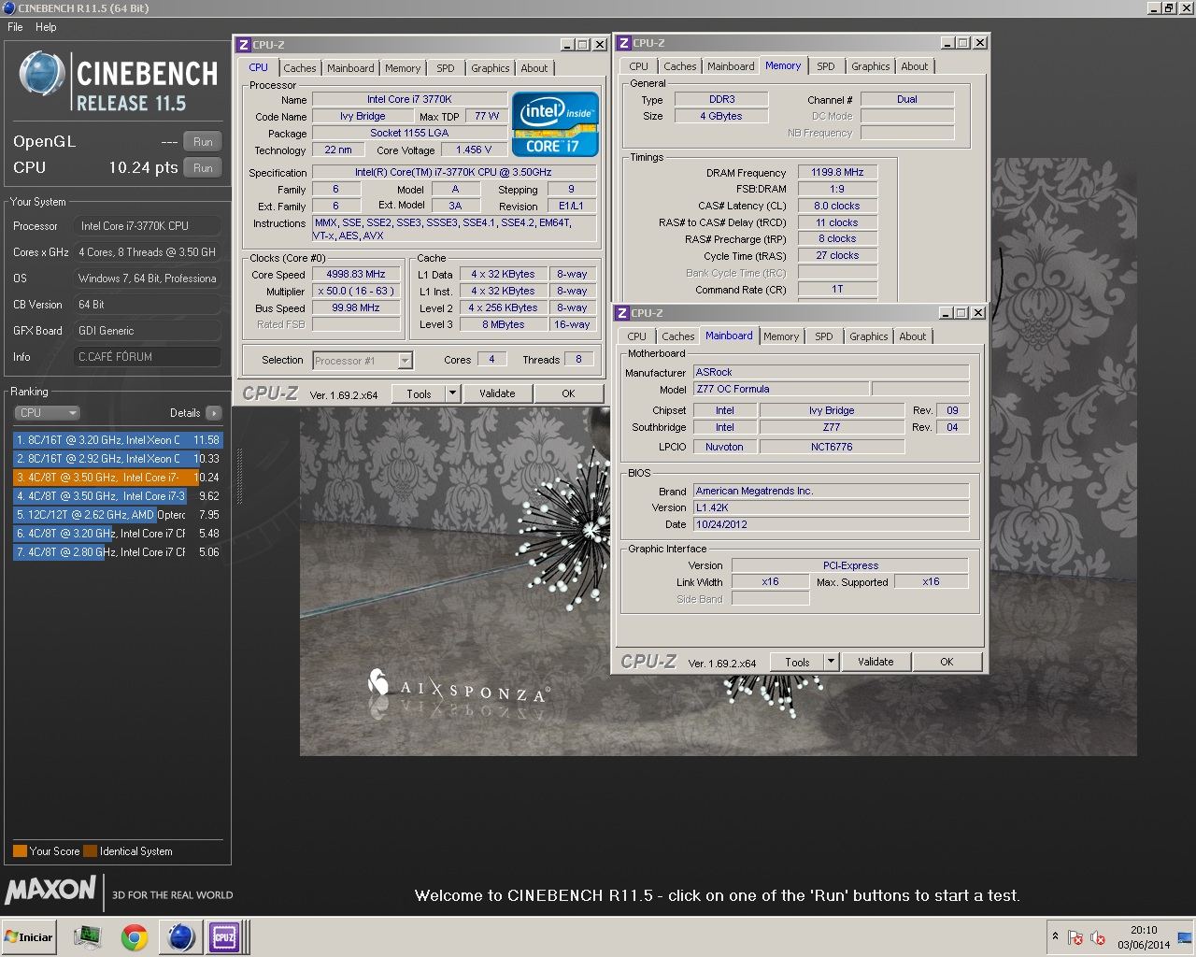Switch to SPD tab in CPU window

tap(446, 68)
